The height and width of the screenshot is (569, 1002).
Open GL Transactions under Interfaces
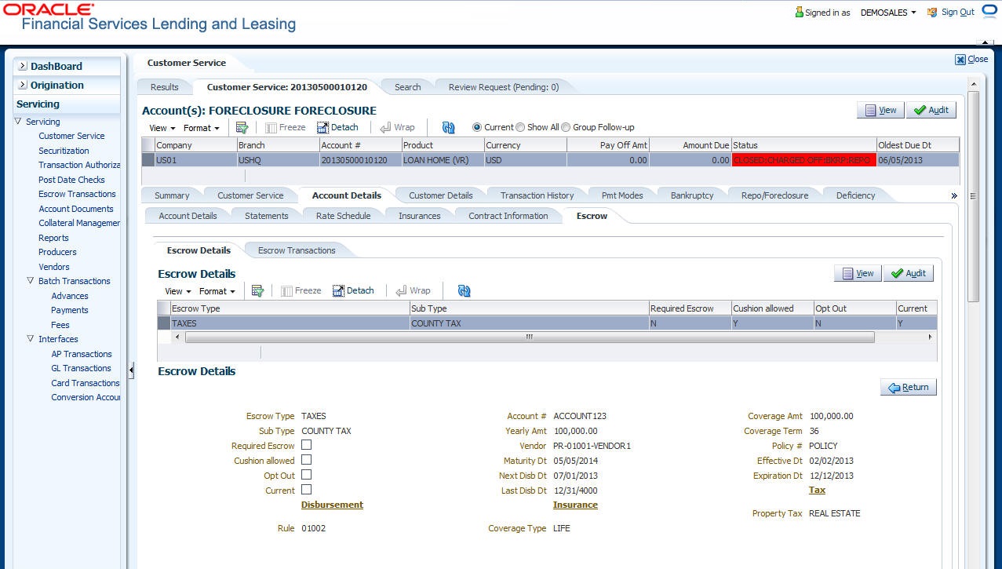tap(81, 368)
